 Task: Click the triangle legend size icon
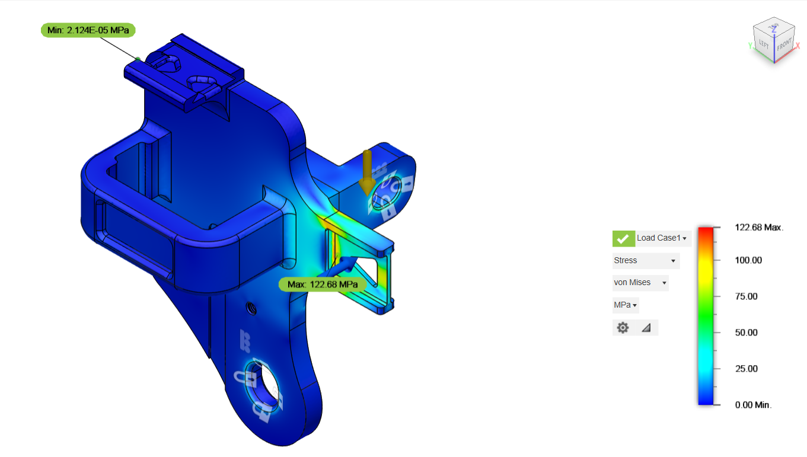pos(646,327)
